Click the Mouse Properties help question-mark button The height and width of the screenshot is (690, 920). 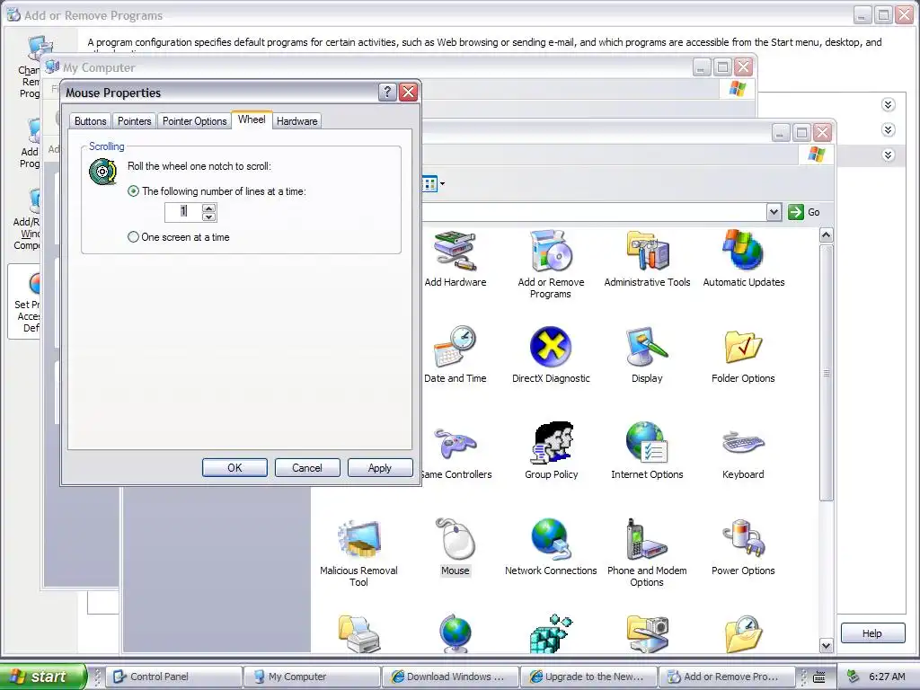(387, 93)
